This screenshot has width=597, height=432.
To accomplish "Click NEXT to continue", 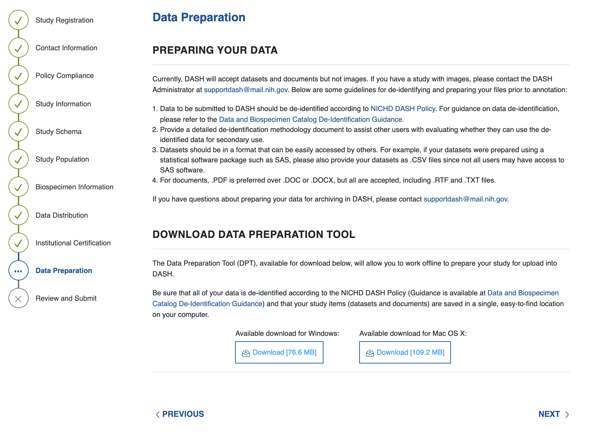I will (553, 414).
